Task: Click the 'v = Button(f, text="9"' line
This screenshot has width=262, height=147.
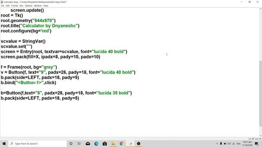Action: click(x=68, y=72)
